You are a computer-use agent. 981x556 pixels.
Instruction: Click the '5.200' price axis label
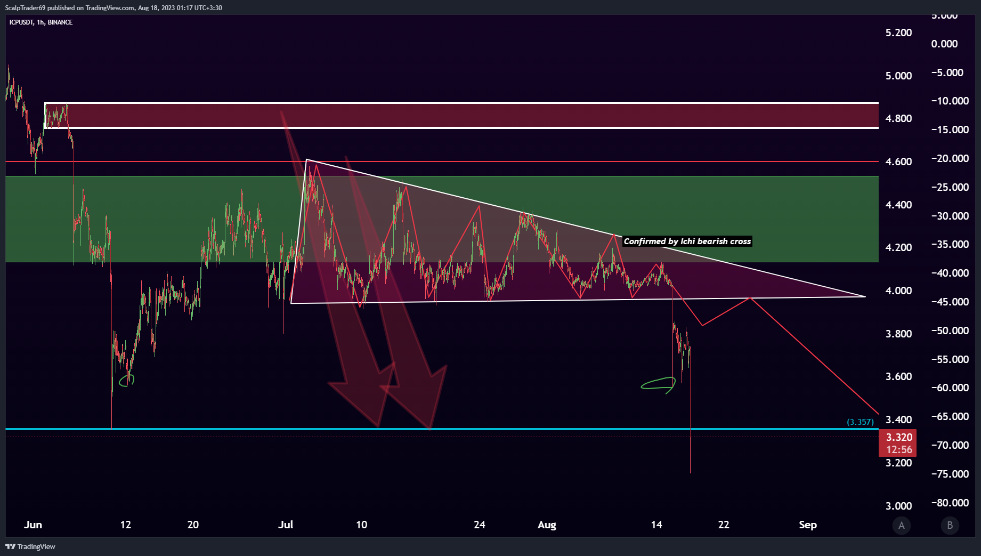898,33
